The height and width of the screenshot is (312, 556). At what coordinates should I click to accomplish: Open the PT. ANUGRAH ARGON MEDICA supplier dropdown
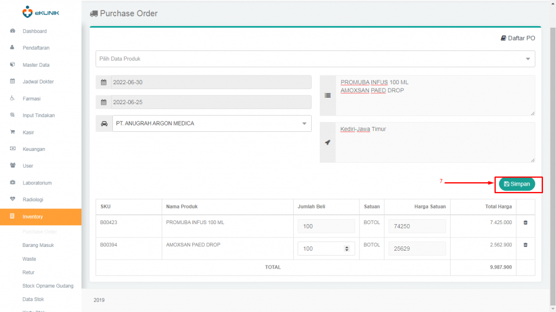(212, 123)
